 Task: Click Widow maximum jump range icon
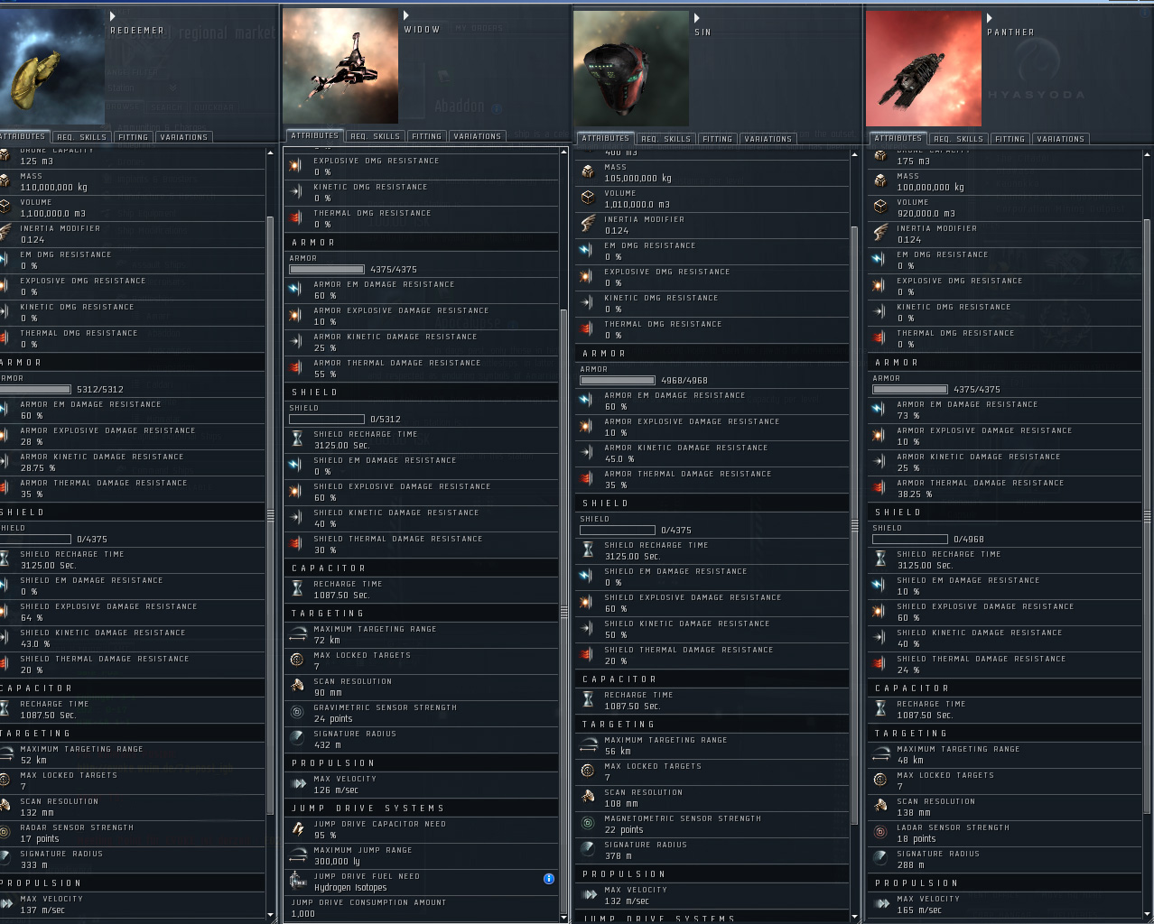297,855
